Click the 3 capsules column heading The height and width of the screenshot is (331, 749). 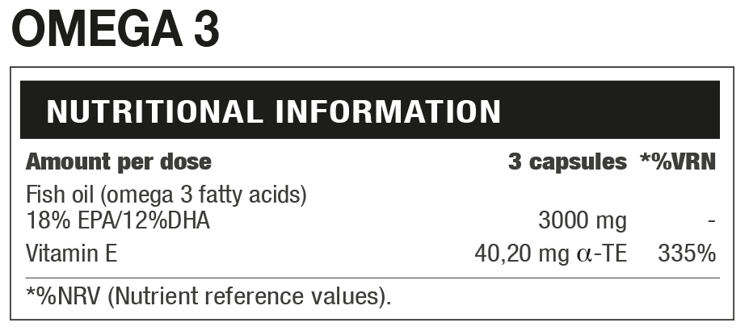point(567,161)
